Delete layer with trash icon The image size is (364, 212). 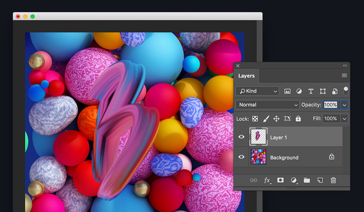click(x=333, y=180)
